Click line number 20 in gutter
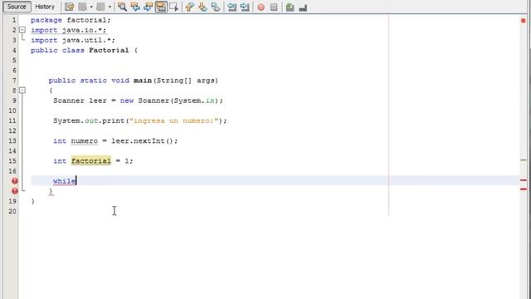Viewport: 531px width, 299px height. pos(12,211)
